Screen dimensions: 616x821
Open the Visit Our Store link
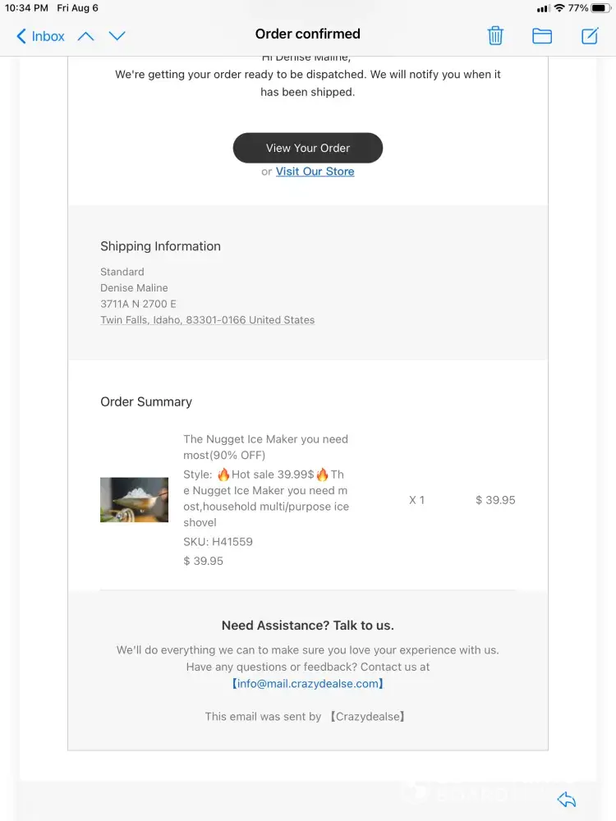315,172
